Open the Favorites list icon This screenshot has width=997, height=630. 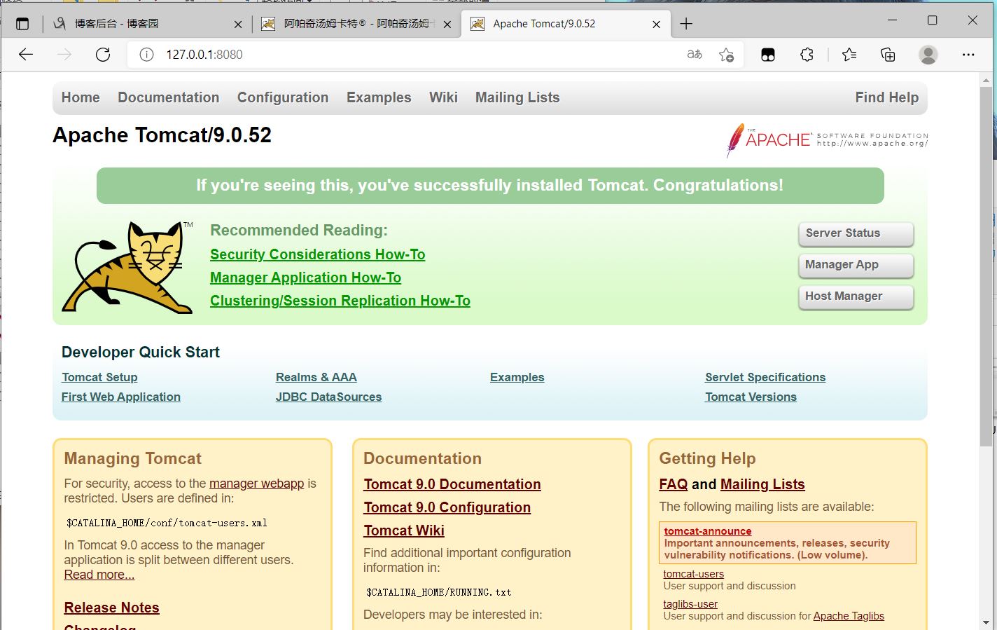click(849, 55)
